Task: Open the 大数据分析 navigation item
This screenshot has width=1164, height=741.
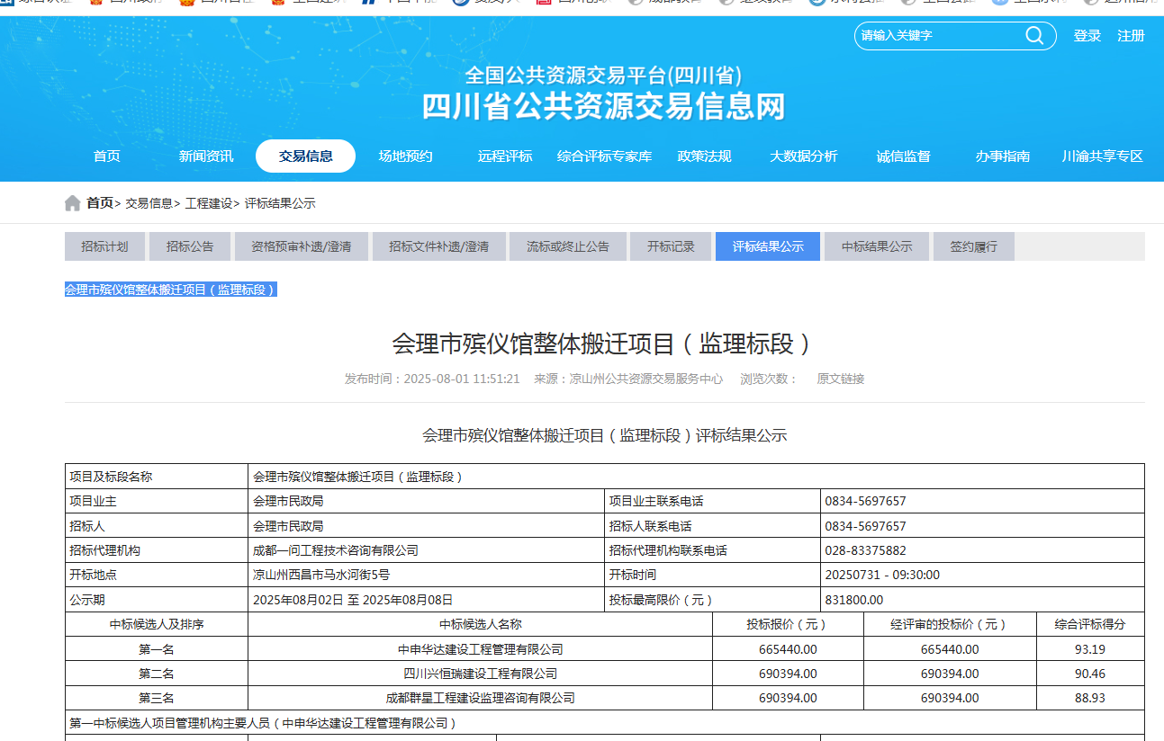Action: click(x=803, y=156)
